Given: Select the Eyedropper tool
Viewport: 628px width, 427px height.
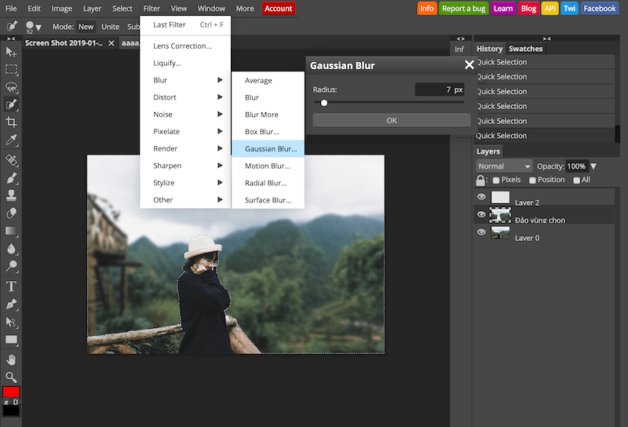Looking at the screenshot, I should [11, 140].
